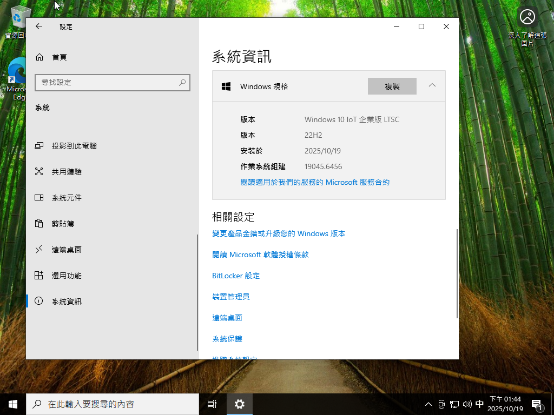Screen dimensions: 554x415
Task: Go to 首頁 in Settings
Action: click(60, 57)
